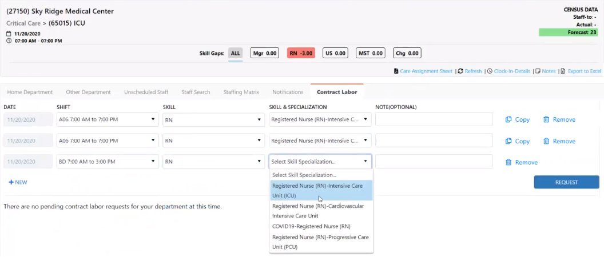Toggle the ALL skill gaps filter
Screen dimensions: 604x257
coord(235,53)
